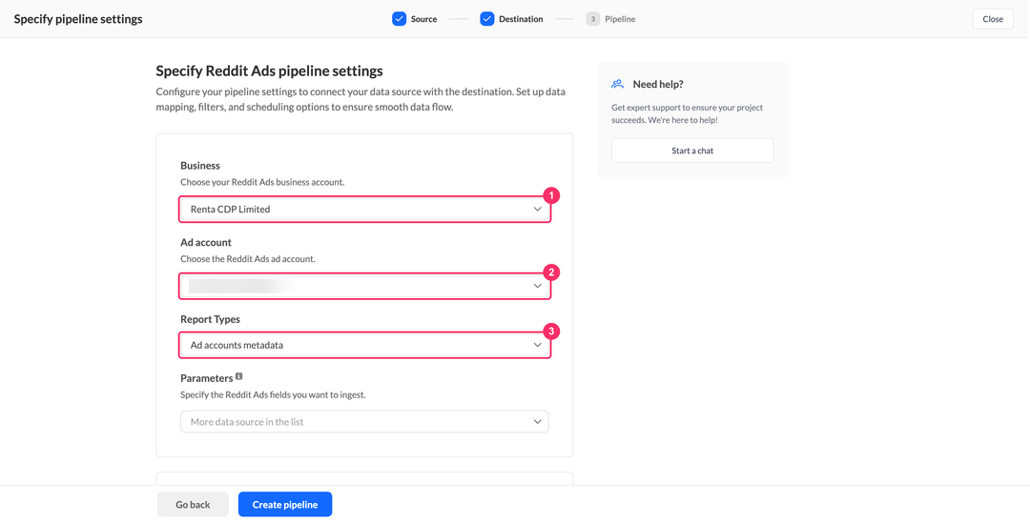Viewport: 1030px width, 523px height.
Task: Click the Business field label
Action: [x=200, y=166]
